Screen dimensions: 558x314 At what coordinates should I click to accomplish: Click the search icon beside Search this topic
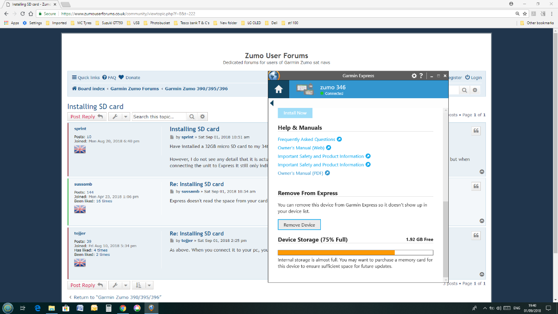(192, 117)
